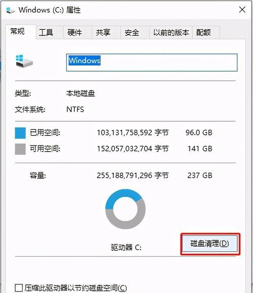The width and height of the screenshot is (253, 293).
Task: Click the 103,131,758,592 字节 used value
Action: (133, 133)
